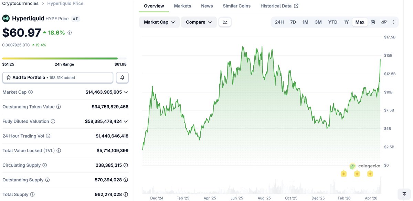Click the Hyperliquid logo icon

click(x=6, y=19)
